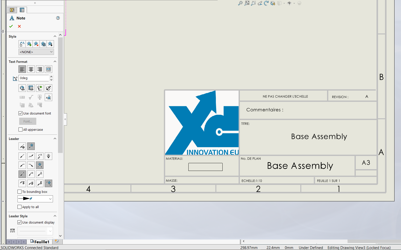Viewport: 401px width, 250px height.
Task: Uncheck Use document font
Action: click(x=20, y=113)
